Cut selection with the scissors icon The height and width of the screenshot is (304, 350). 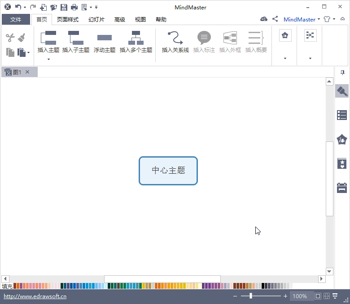[10, 38]
